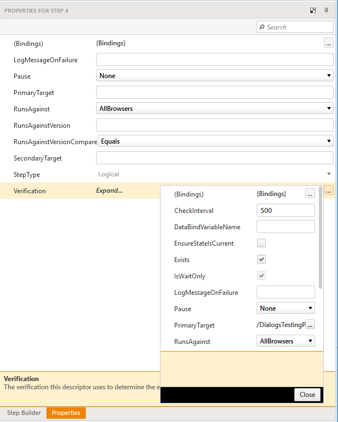Open the popup Pause dropdown
Viewport: 338px width, 422px height.
click(x=286, y=308)
